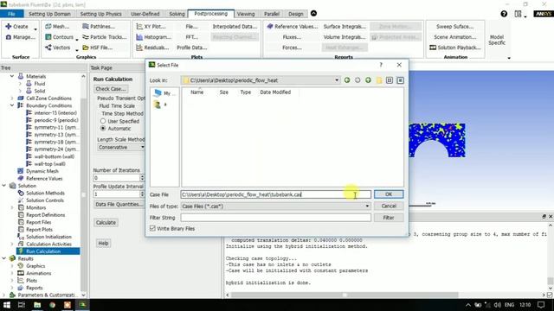
Task: Open File Explorer from taskbar
Action: (37, 305)
